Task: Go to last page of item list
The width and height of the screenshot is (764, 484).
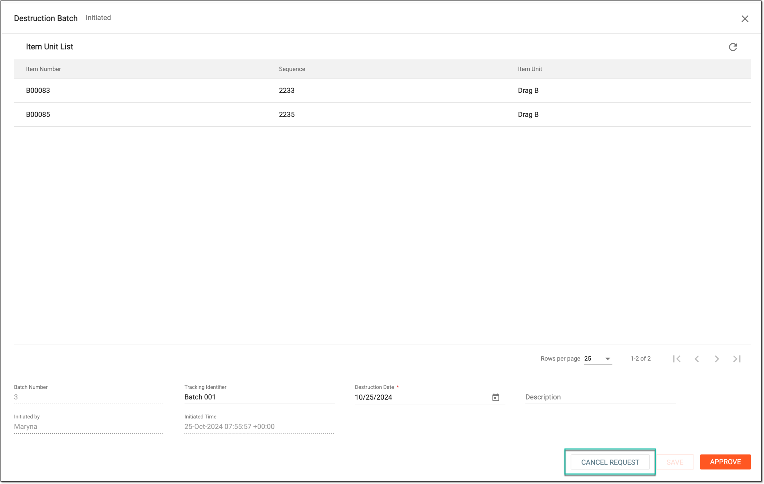Action: [737, 359]
